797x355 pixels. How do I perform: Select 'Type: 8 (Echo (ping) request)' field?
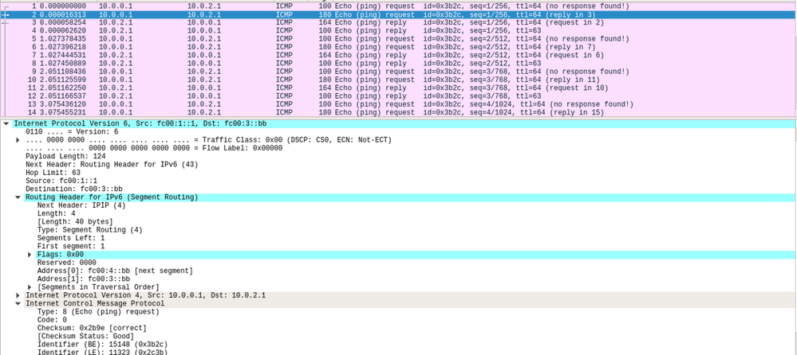98,312
